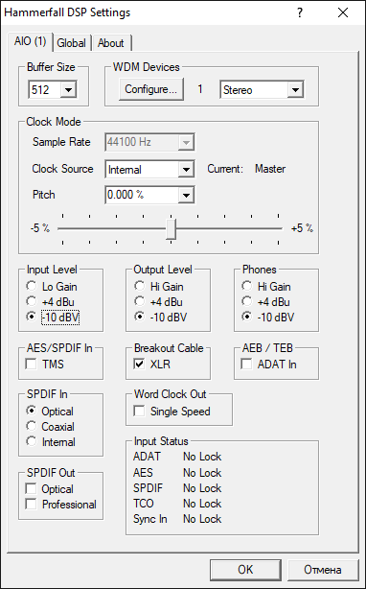Click the TCO No Lock status
Viewport: 366px width, 589px height.
coord(202,504)
